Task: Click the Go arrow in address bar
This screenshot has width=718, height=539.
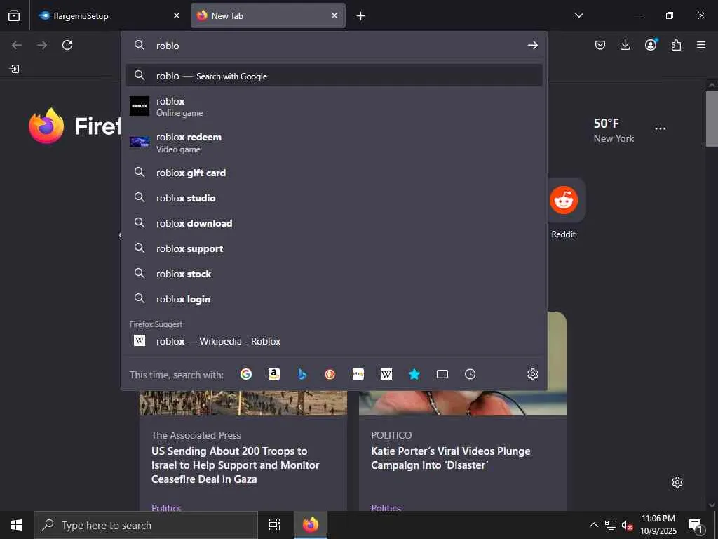Action: [533, 45]
